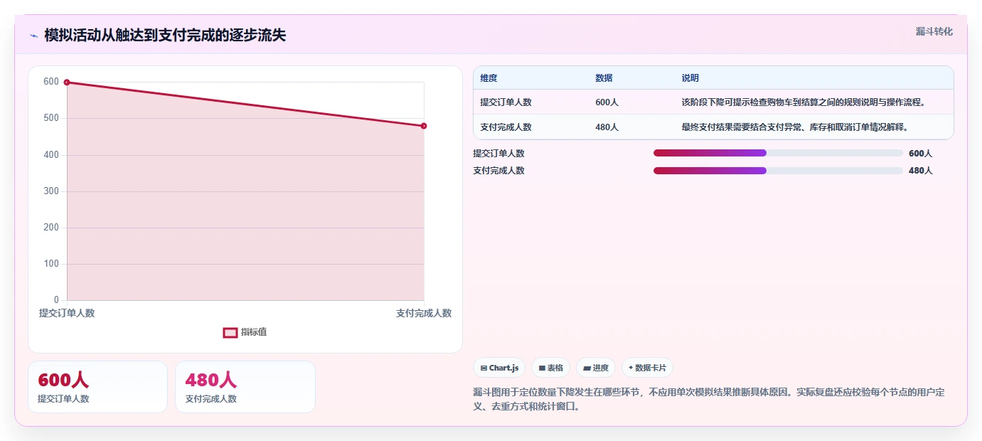
Task: Click the 300 y-axis tick label
Action: point(51,191)
